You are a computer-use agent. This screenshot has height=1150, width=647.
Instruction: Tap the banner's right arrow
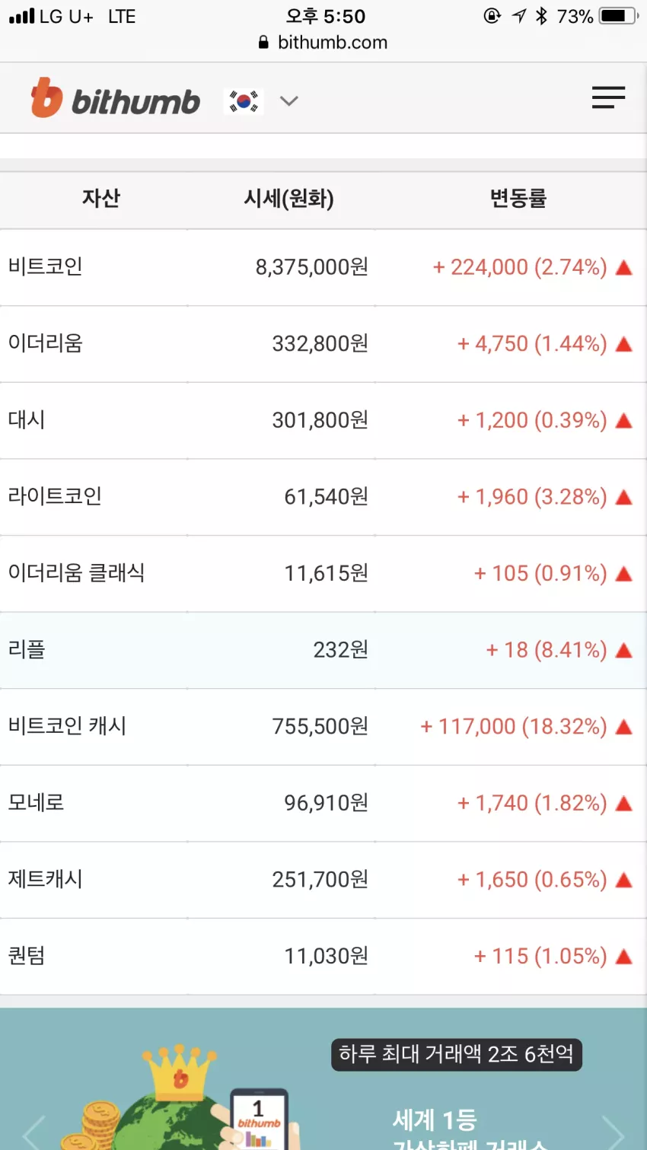coord(614,1132)
